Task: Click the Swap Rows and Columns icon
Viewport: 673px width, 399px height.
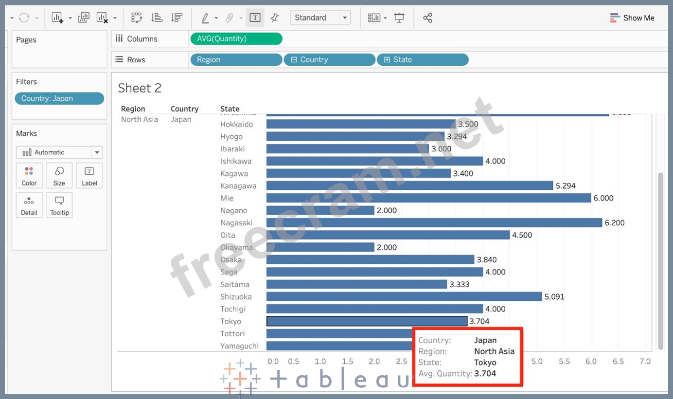Action: (137, 18)
